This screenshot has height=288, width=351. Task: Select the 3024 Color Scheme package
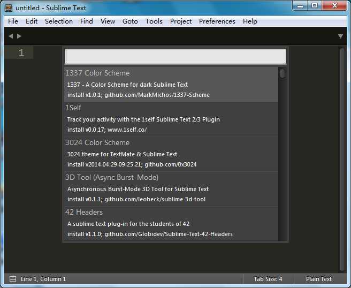coord(171,154)
